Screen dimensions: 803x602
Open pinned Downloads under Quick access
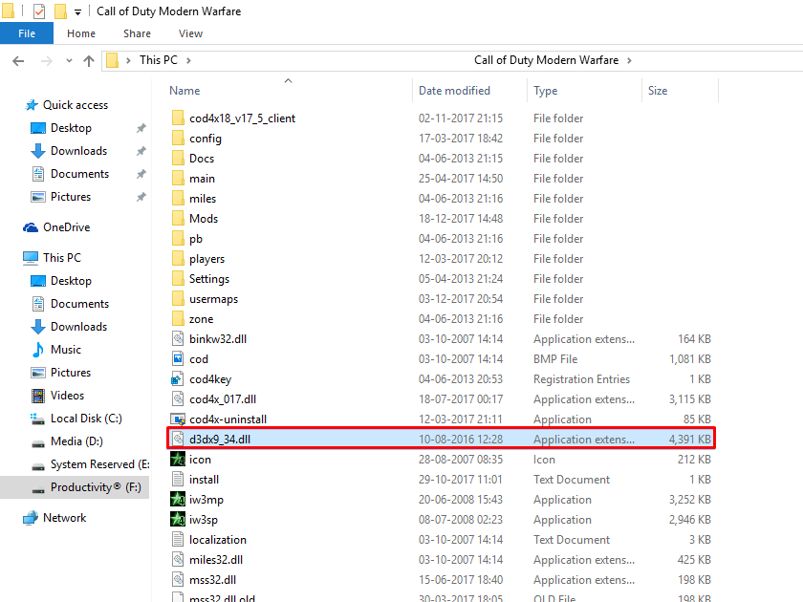pos(78,151)
